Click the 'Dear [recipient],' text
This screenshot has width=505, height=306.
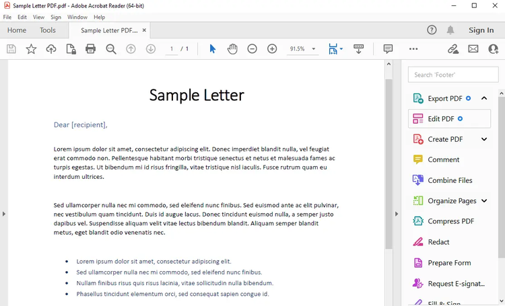tap(81, 124)
